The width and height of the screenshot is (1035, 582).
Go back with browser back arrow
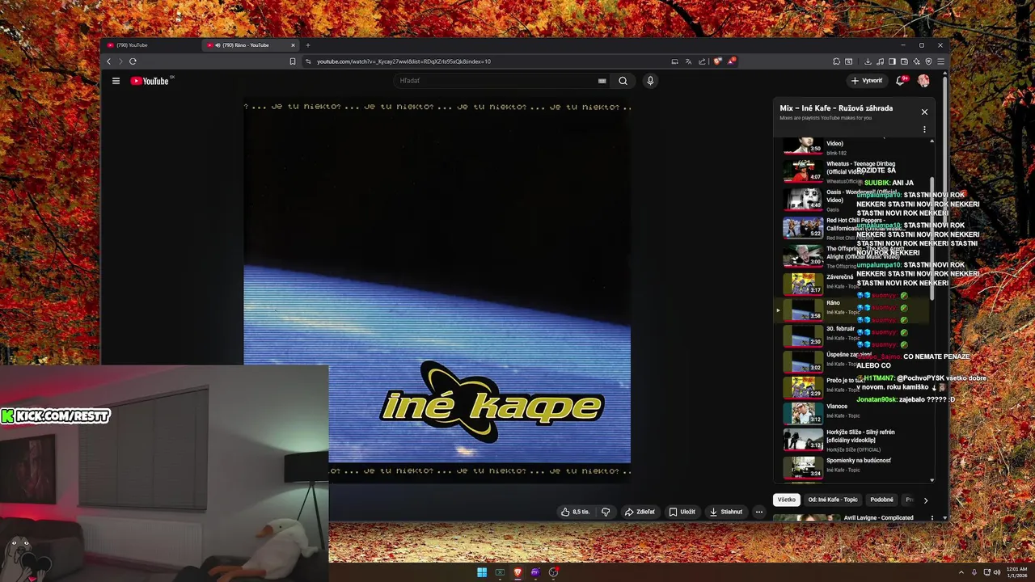(x=109, y=61)
